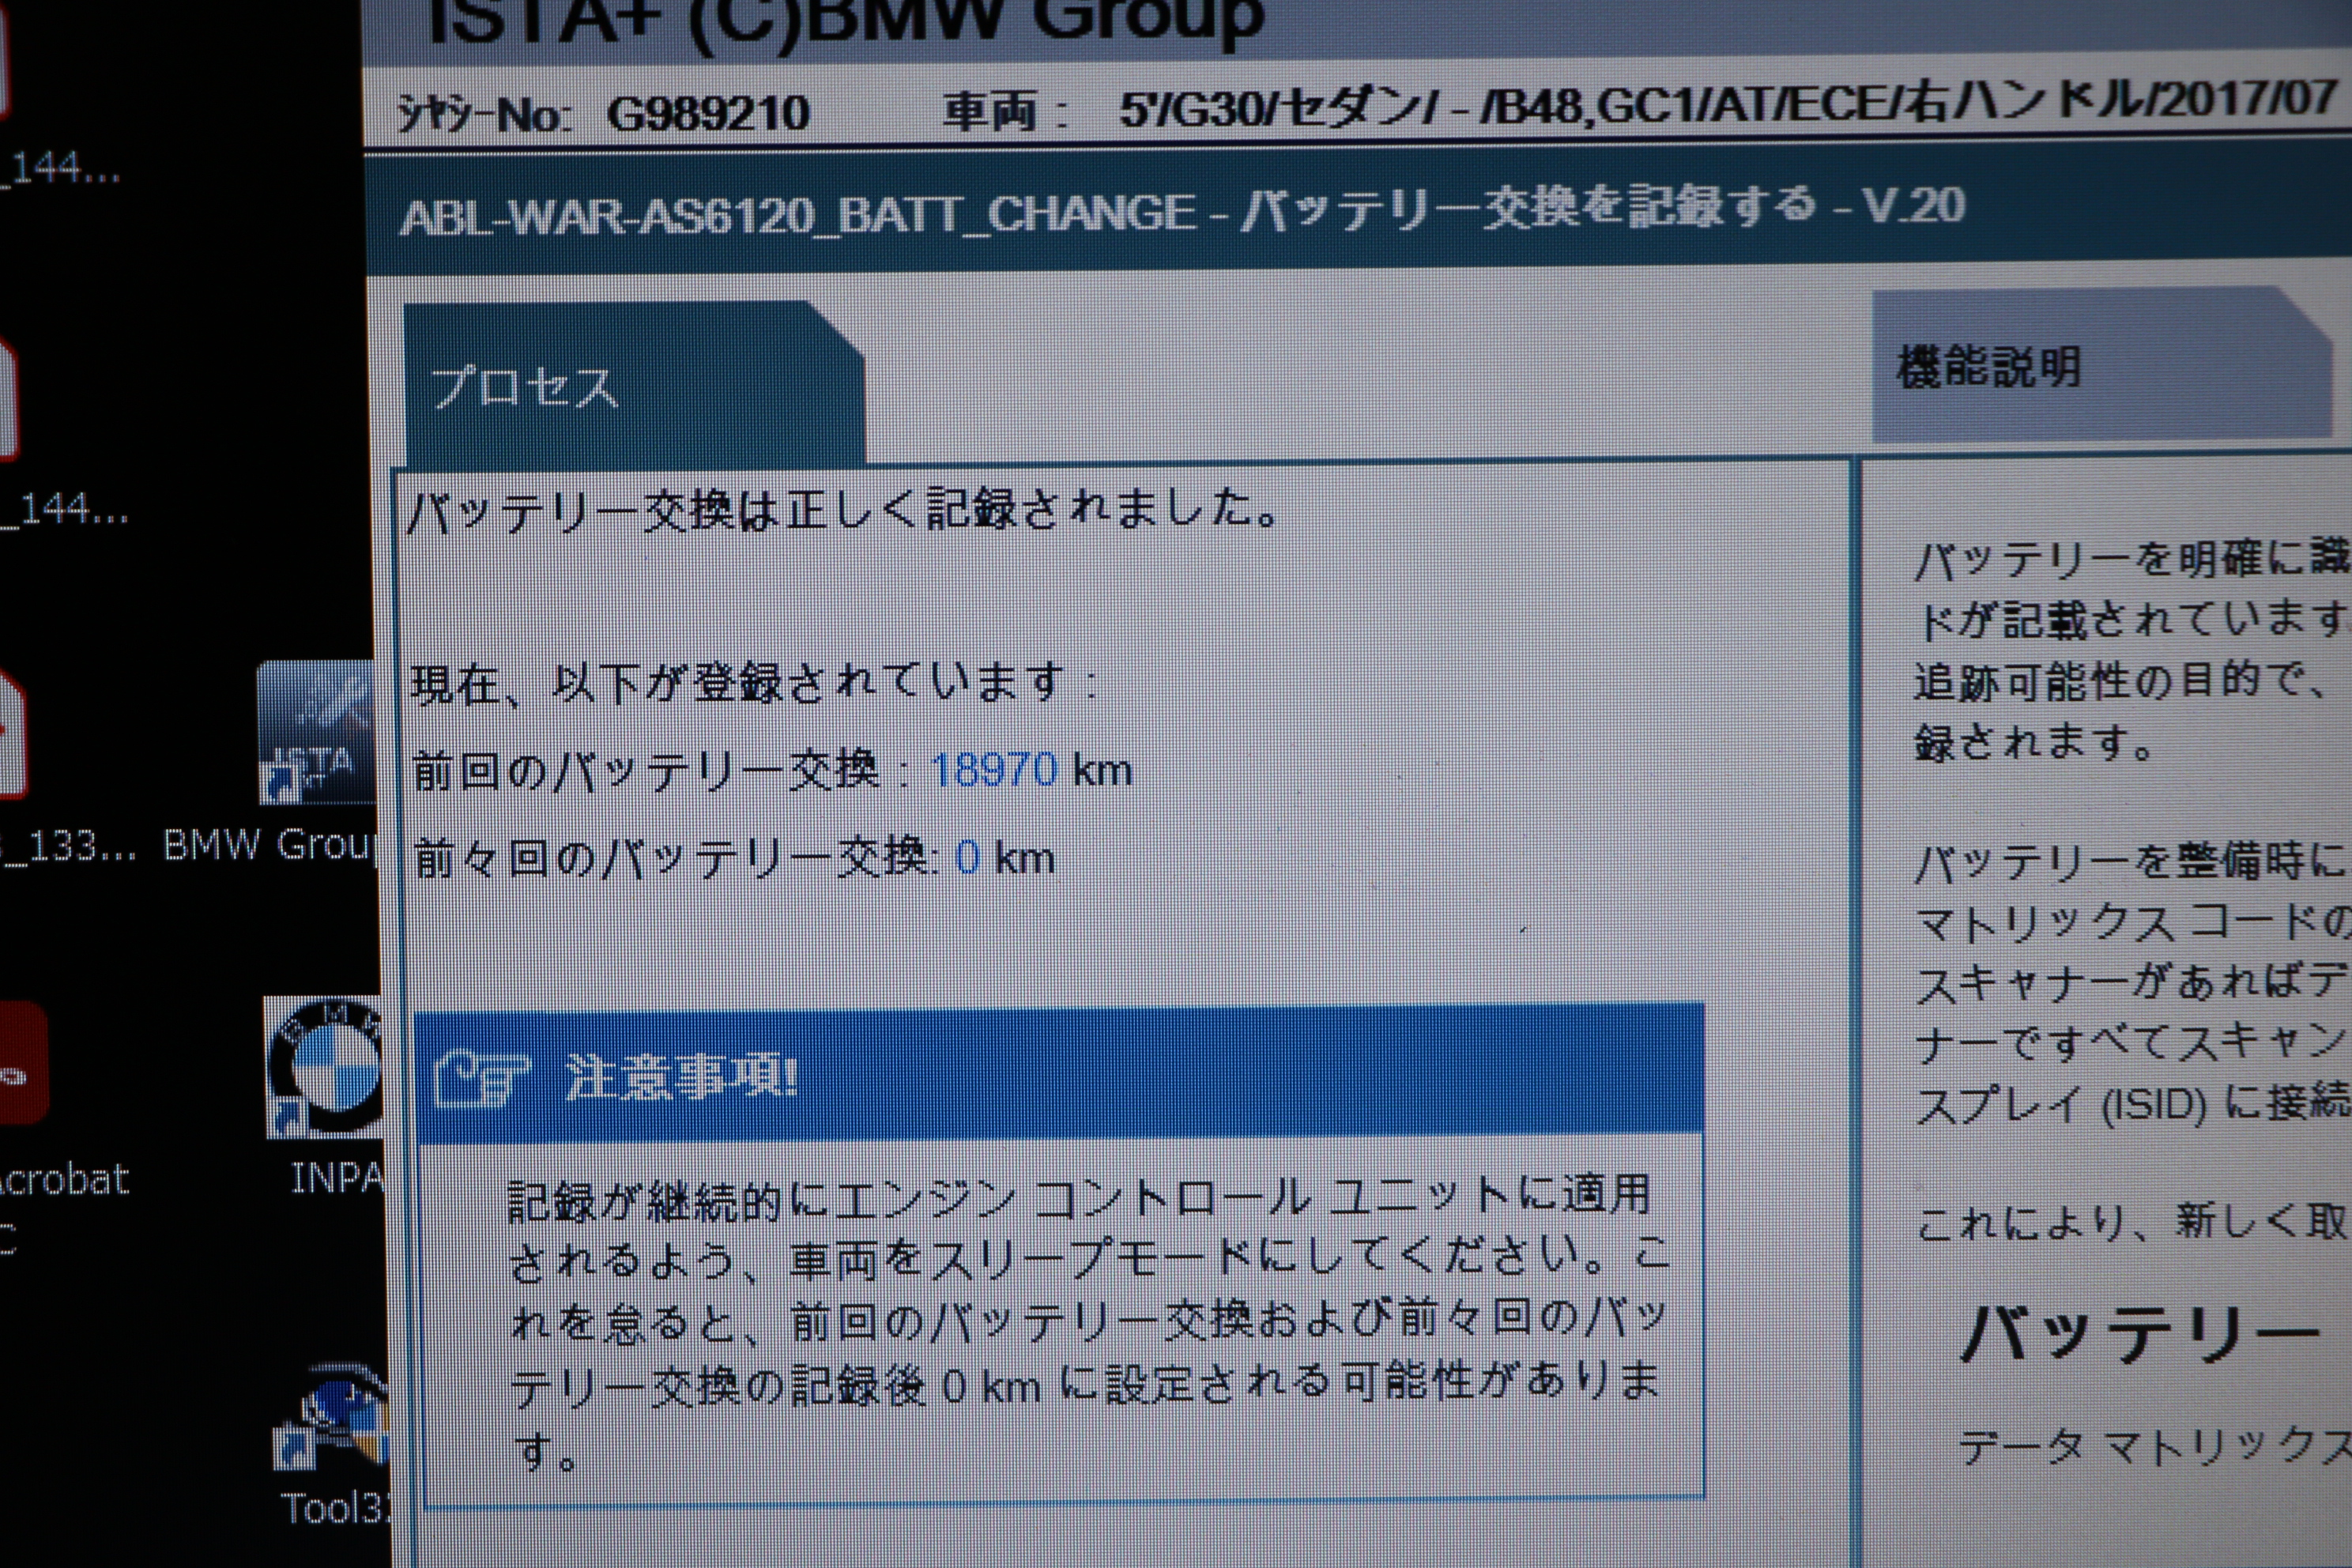
Task: Select the プロセス tab
Action: (x=634, y=385)
